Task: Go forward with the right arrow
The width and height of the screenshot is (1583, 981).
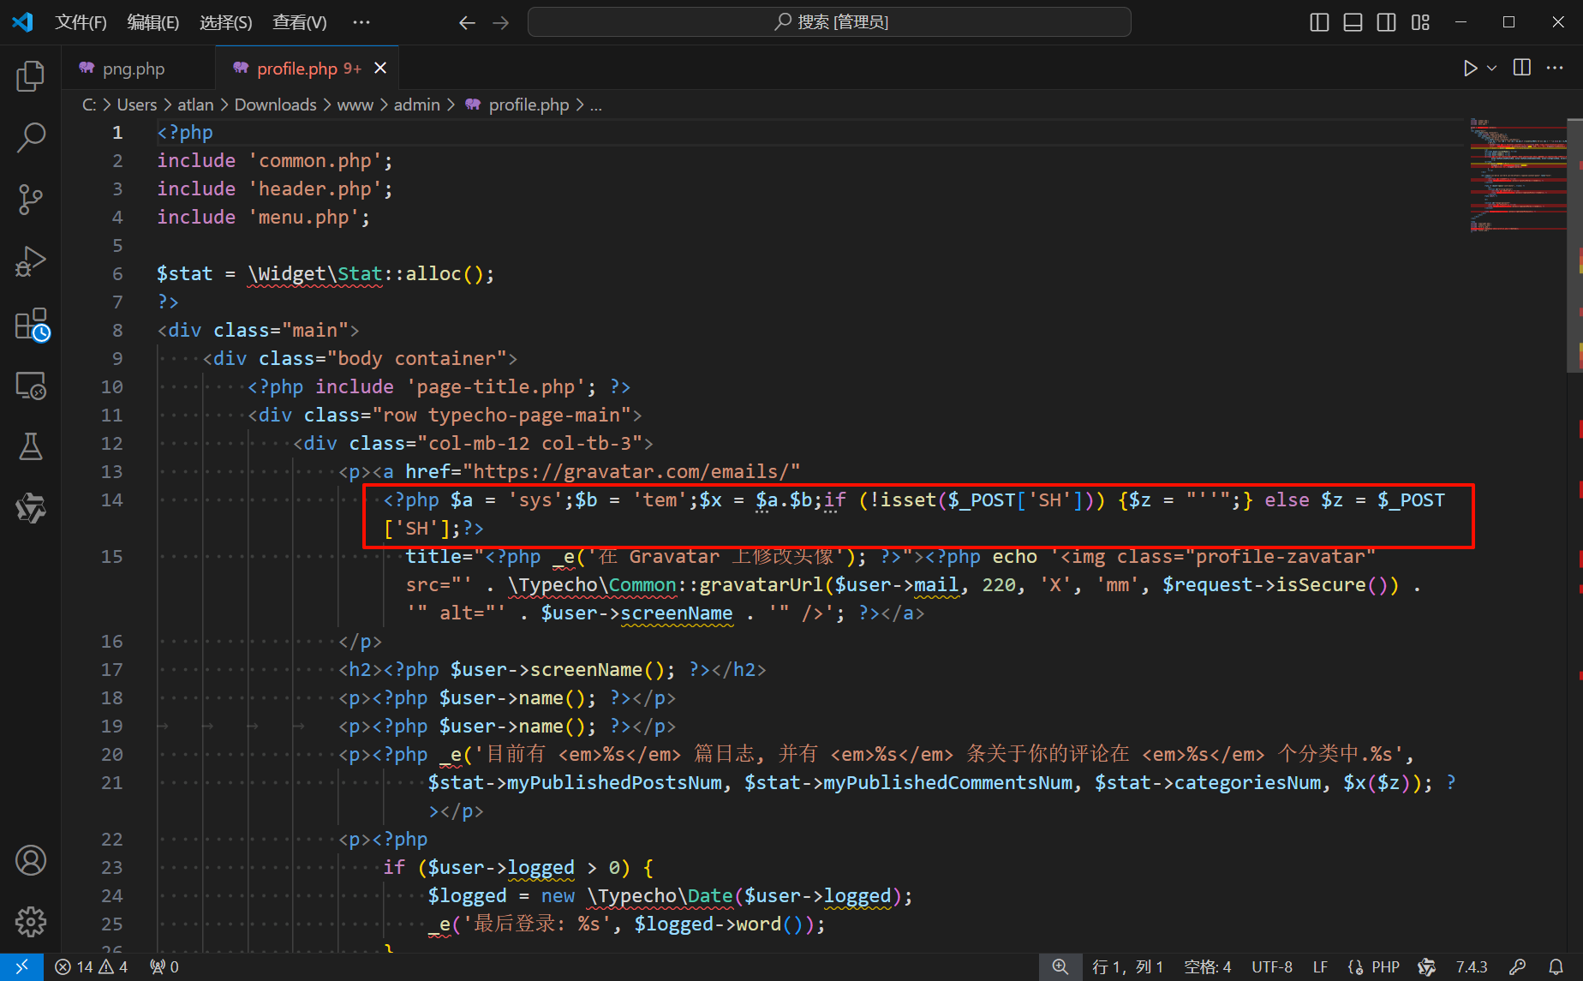Action: pos(501,22)
